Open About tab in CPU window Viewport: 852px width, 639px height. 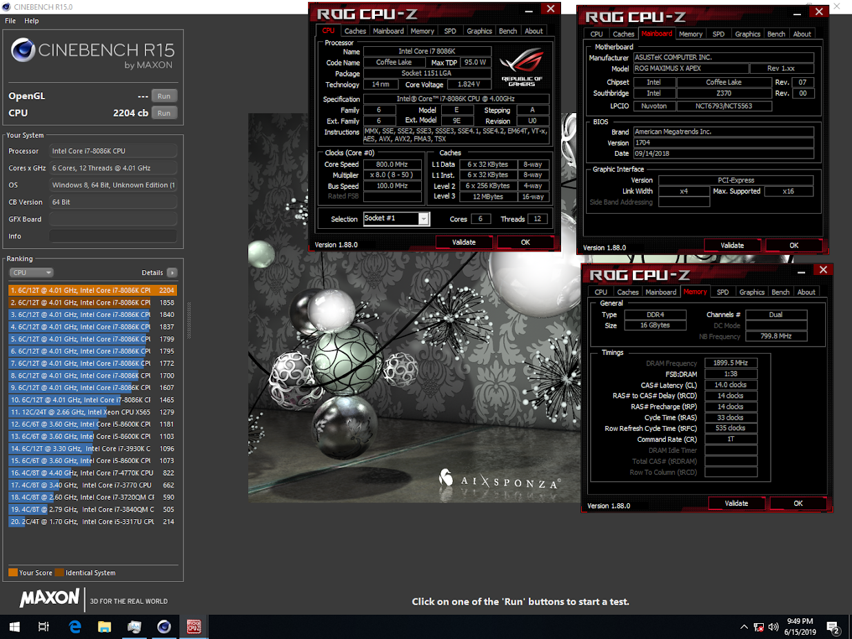[534, 30]
